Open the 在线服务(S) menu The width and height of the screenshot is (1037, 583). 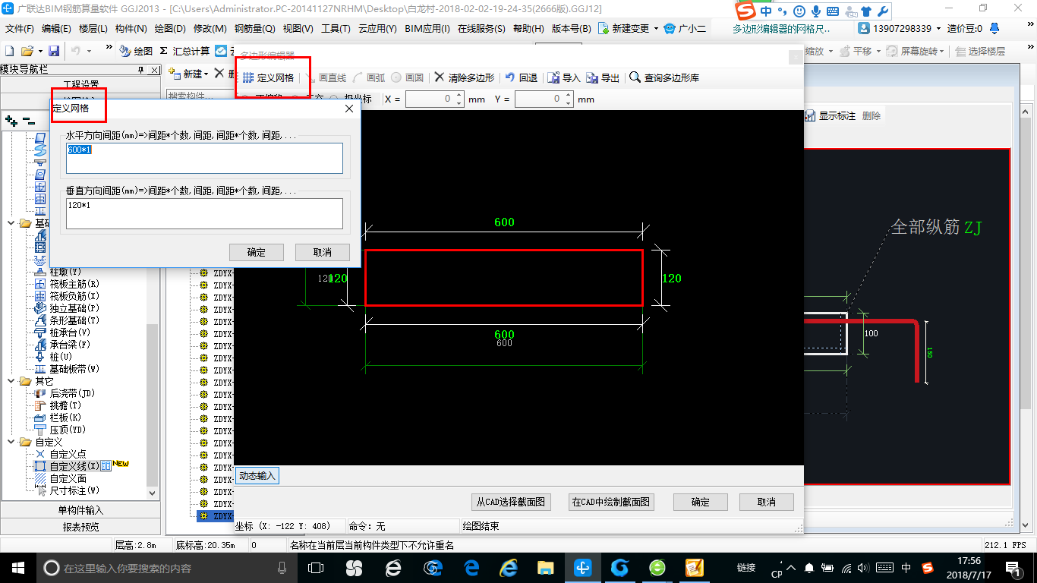(x=481, y=28)
